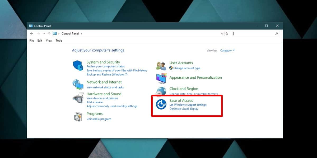317x158 pixels.
Task: Click the Control Panel breadcrumb in address bar
Action: [x=70, y=33]
